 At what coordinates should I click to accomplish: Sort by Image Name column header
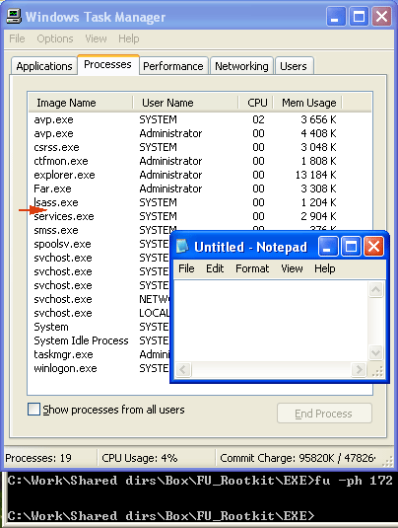(x=81, y=103)
